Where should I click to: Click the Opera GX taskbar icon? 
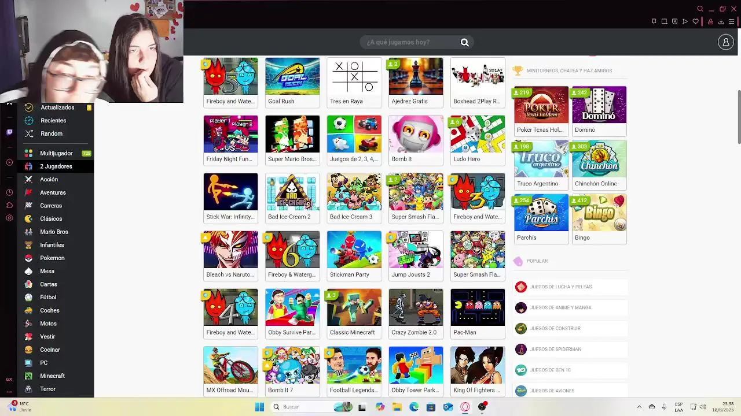(x=465, y=407)
